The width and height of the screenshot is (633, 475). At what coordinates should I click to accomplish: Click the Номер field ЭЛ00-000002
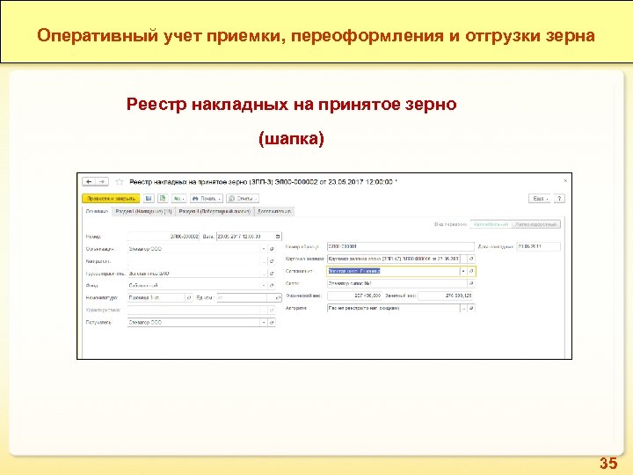[x=164, y=237]
